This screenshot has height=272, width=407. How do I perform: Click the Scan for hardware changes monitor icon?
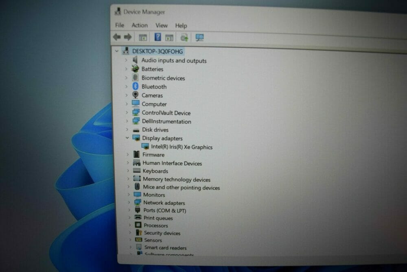[x=199, y=38]
